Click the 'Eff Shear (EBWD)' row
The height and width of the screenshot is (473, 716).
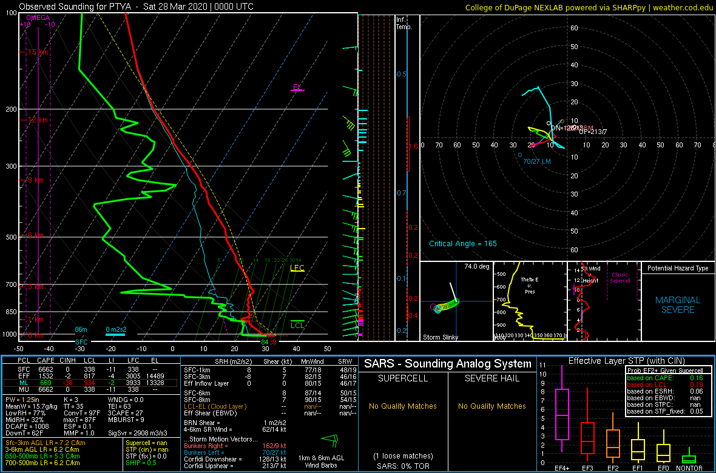(269, 414)
